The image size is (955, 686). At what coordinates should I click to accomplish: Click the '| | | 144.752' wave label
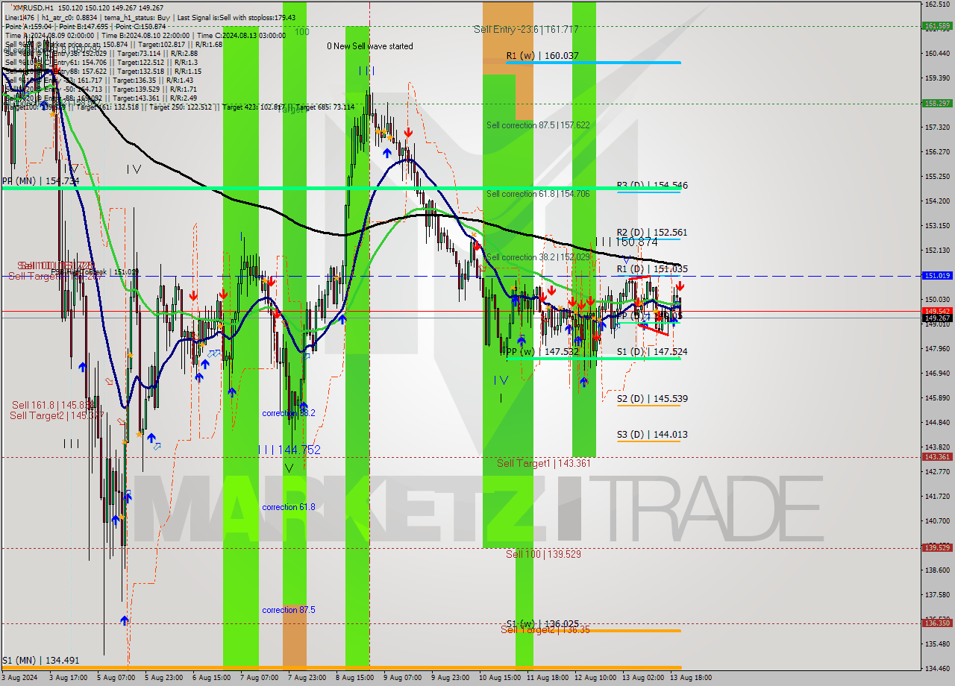coord(289,450)
